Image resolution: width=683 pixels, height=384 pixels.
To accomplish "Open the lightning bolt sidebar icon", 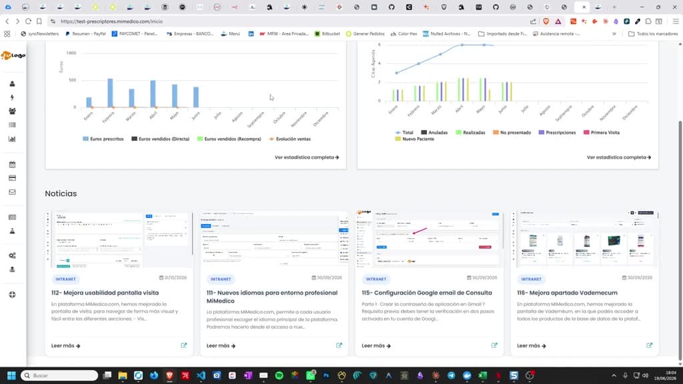I will pyautogui.click(x=12, y=97).
